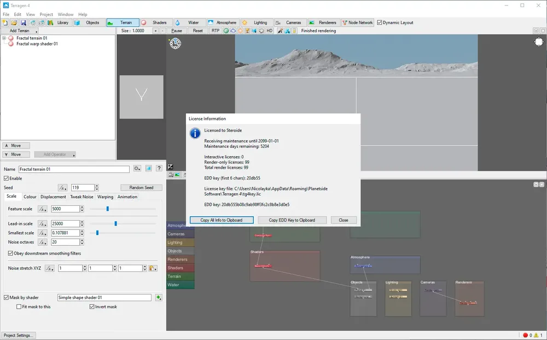Open Lead-in scale animation dropdown
Image resolution: width=547 pixels, height=340 pixels.
43,223
